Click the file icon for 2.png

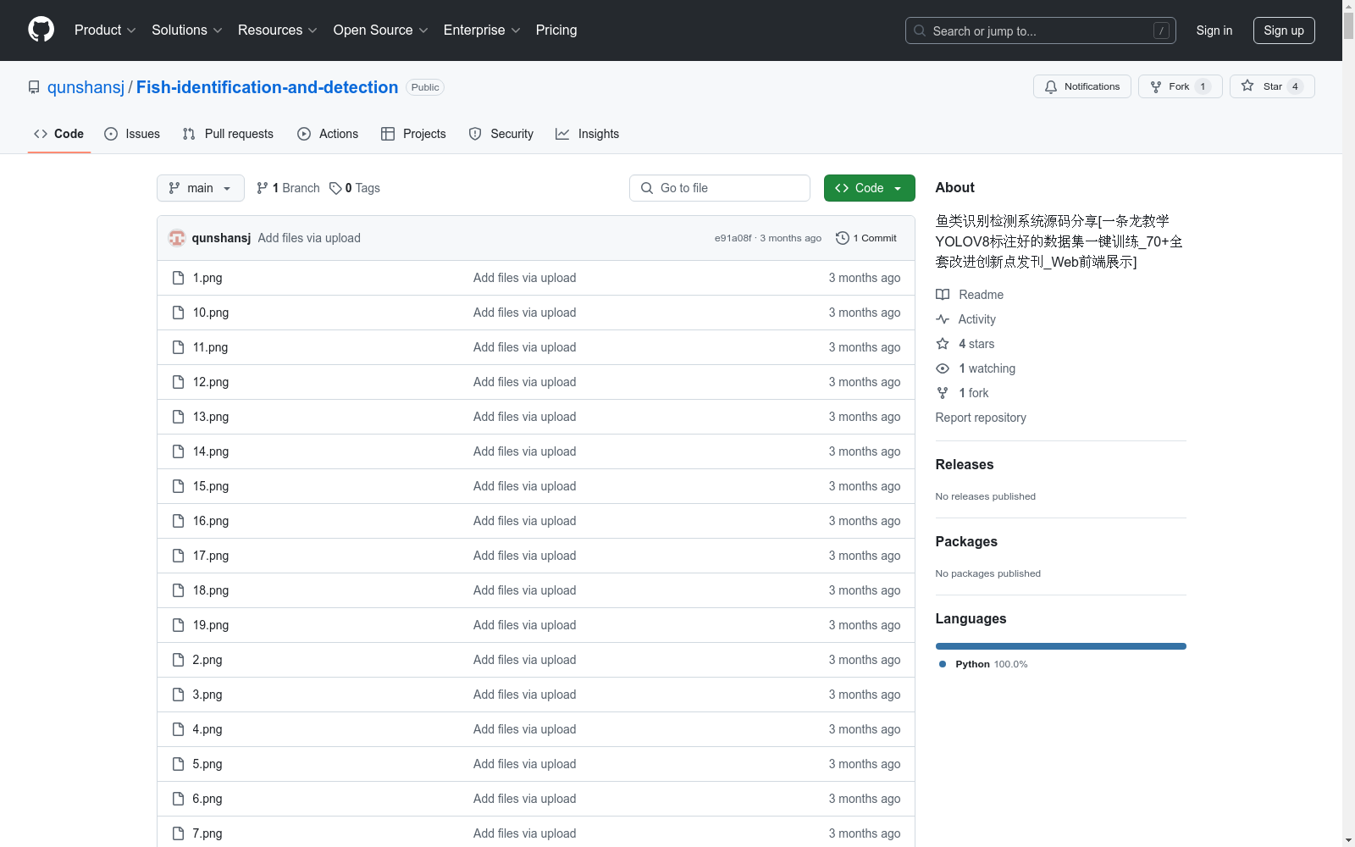[178, 660]
